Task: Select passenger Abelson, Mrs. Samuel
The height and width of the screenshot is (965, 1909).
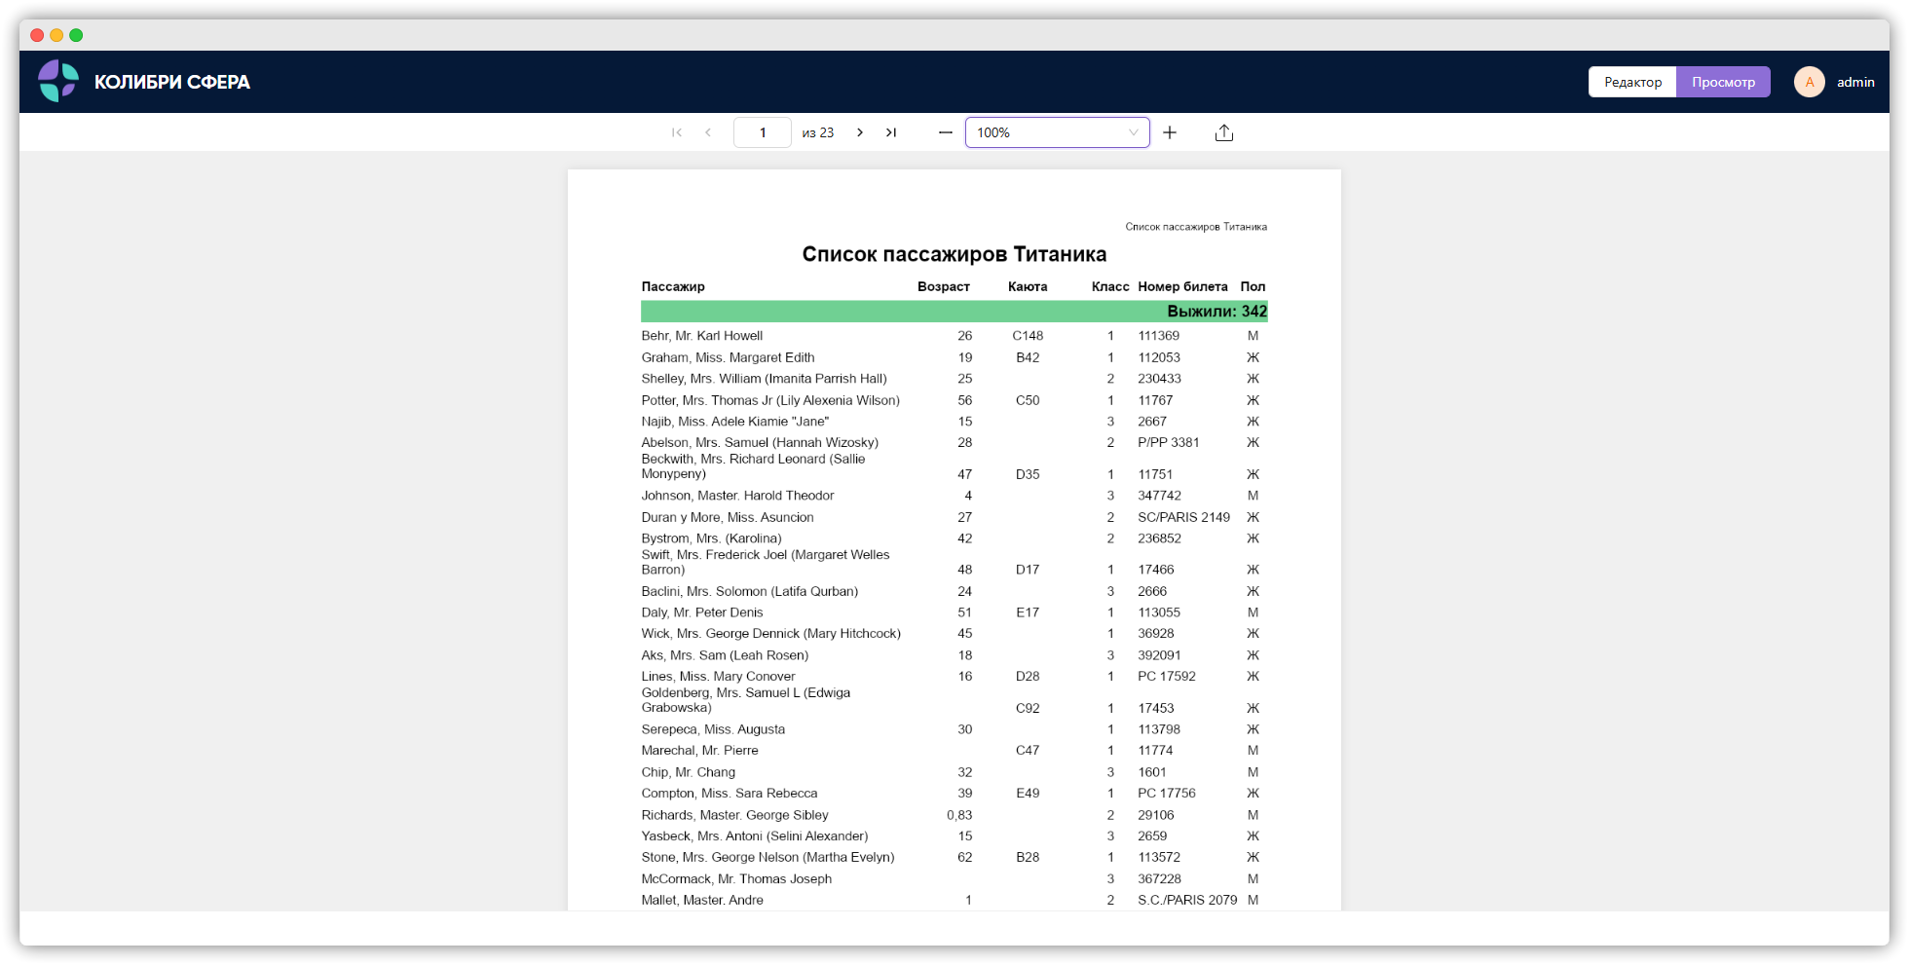Action: [760, 442]
